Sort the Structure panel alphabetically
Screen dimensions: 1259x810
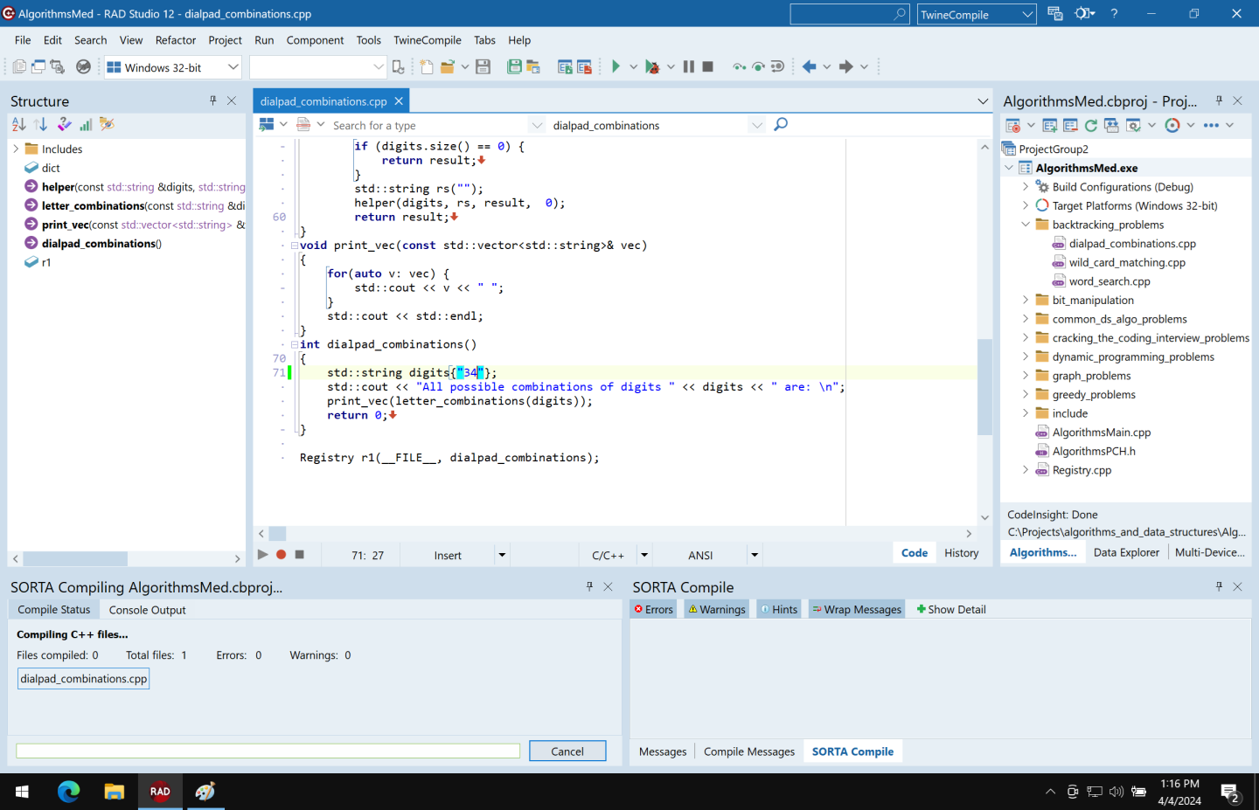pos(19,125)
